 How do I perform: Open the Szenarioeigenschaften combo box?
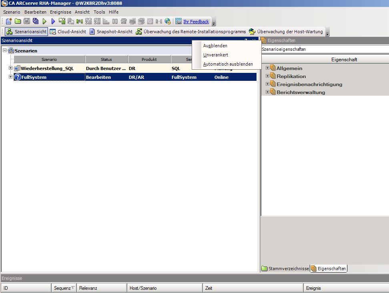point(325,49)
